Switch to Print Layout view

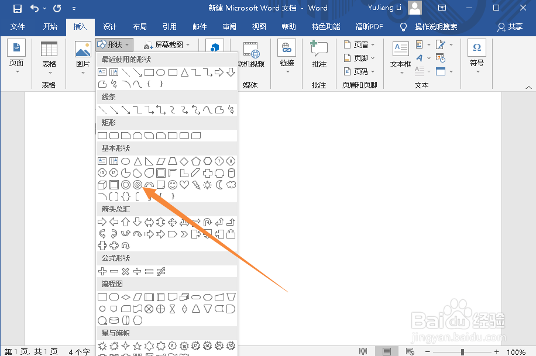click(387, 351)
